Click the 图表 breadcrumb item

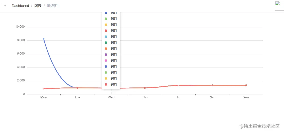pyautogui.click(x=38, y=6)
